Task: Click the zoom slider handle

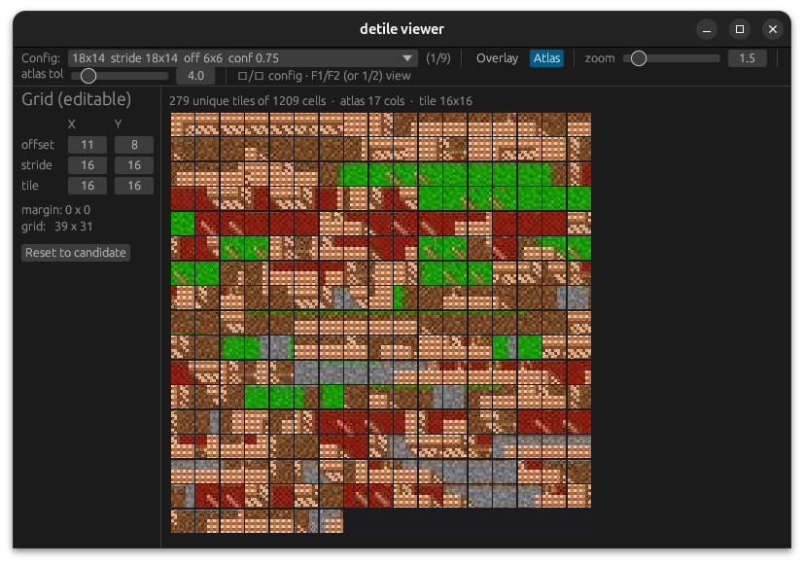Action: pos(639,58)
